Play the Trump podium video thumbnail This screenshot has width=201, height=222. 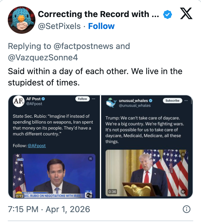coord(147,173)
